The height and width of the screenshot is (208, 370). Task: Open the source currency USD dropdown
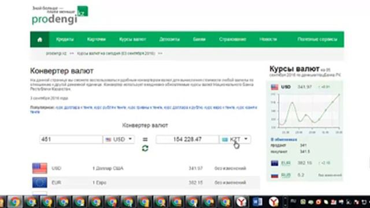tap(119, 139)
